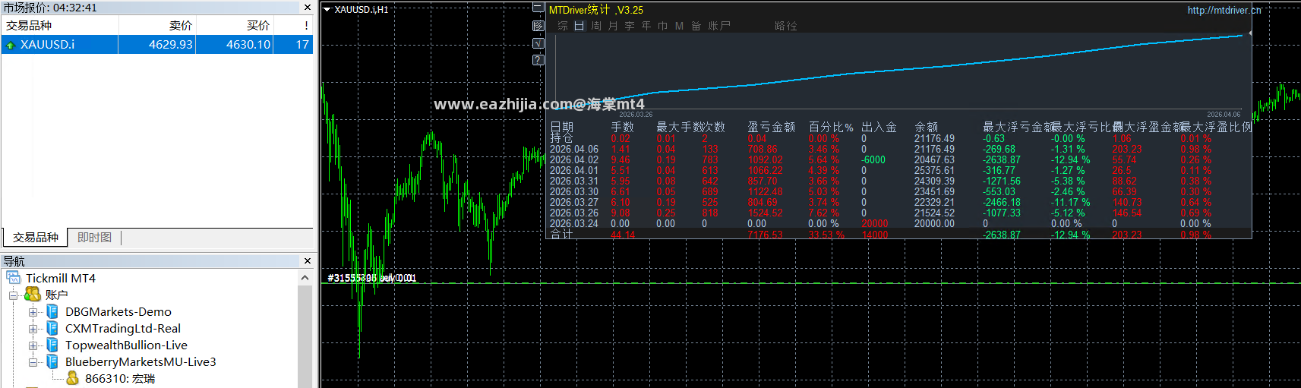Select the 备 tab in MTDriver
This screenshot has height=388, width=1301.
tap(696, 26)
